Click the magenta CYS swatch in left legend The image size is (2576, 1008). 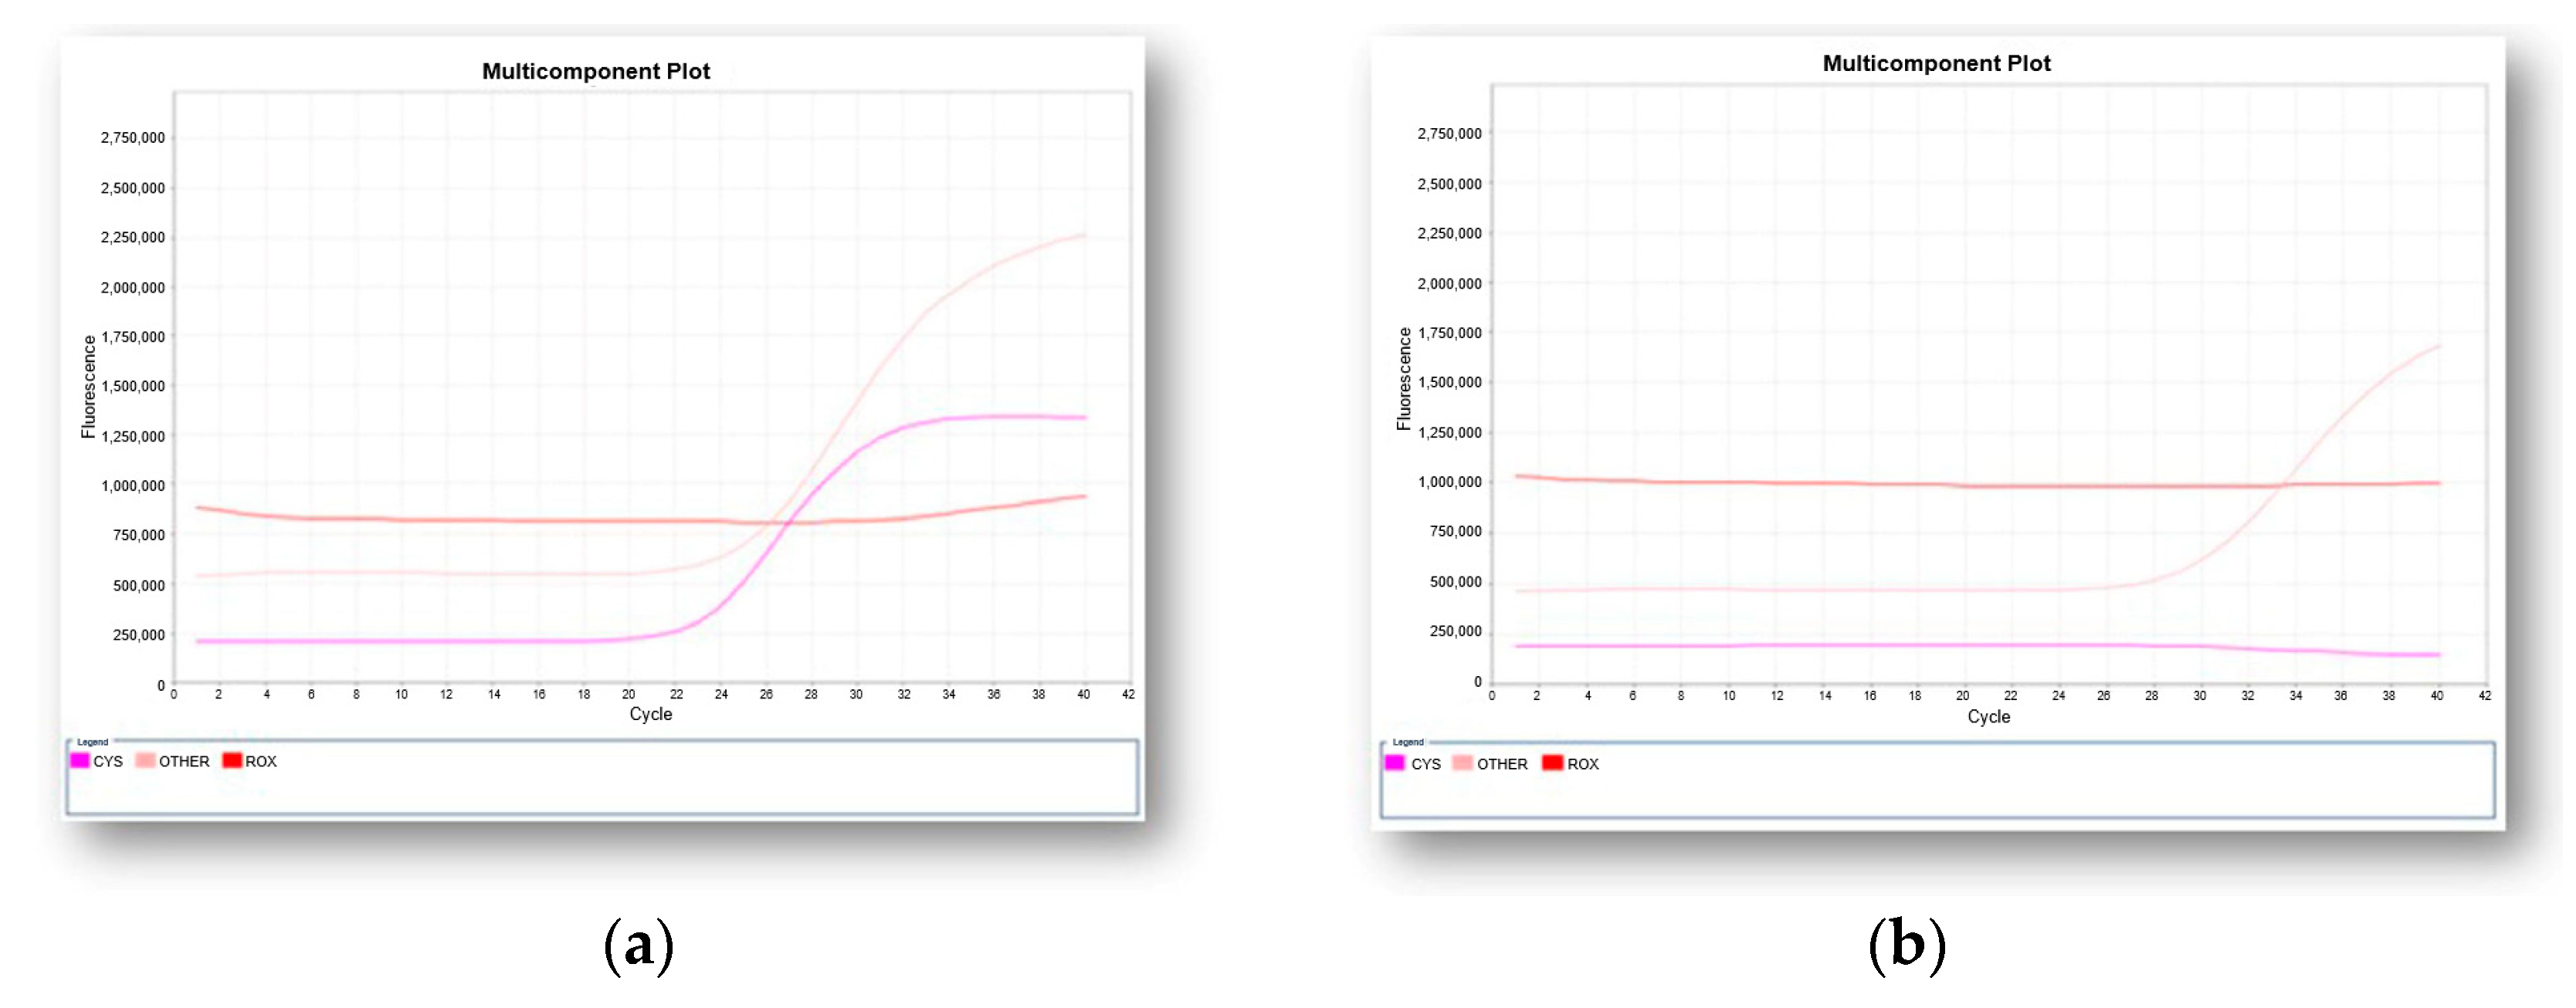[80, 761]
